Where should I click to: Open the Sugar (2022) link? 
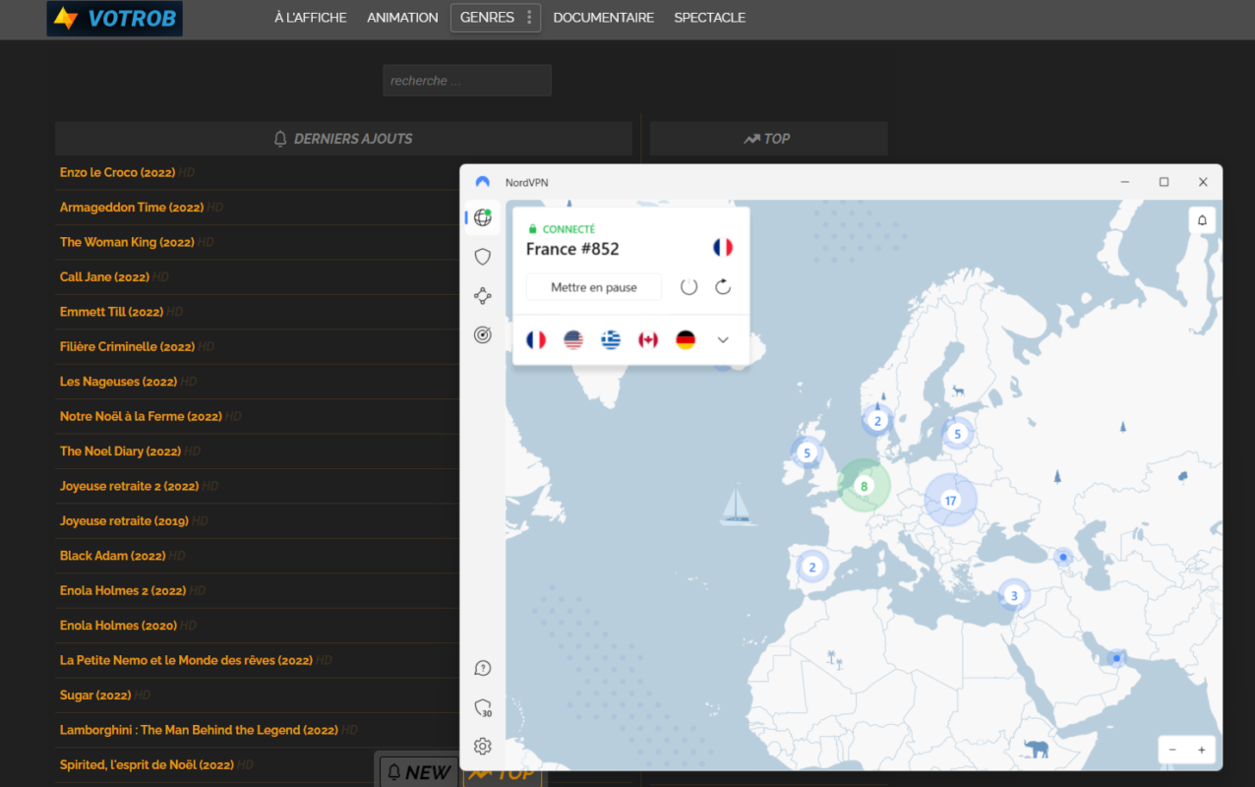(95, 696)
